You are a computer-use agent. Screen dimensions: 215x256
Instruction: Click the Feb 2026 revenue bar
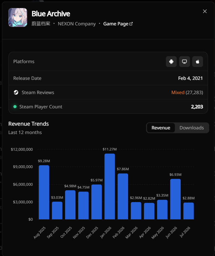point(123,196)
